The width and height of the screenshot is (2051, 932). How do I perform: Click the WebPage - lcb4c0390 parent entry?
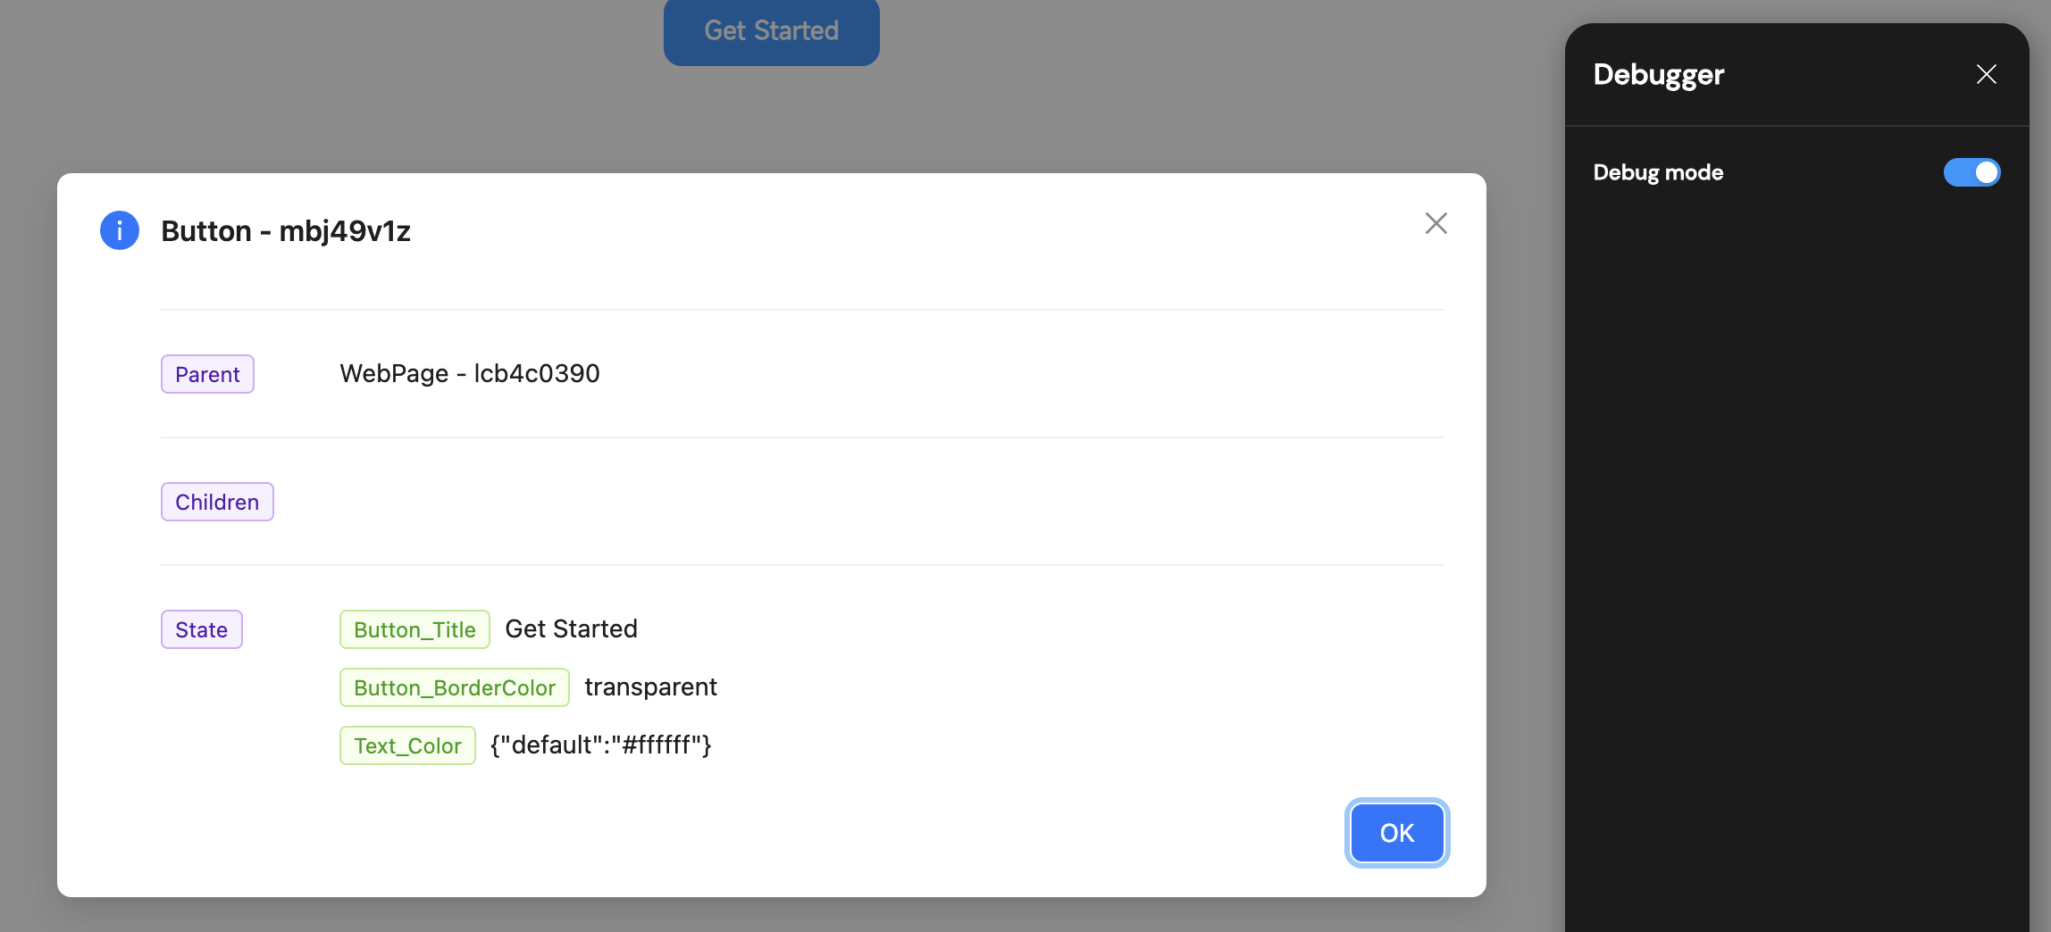coord(470,373)
